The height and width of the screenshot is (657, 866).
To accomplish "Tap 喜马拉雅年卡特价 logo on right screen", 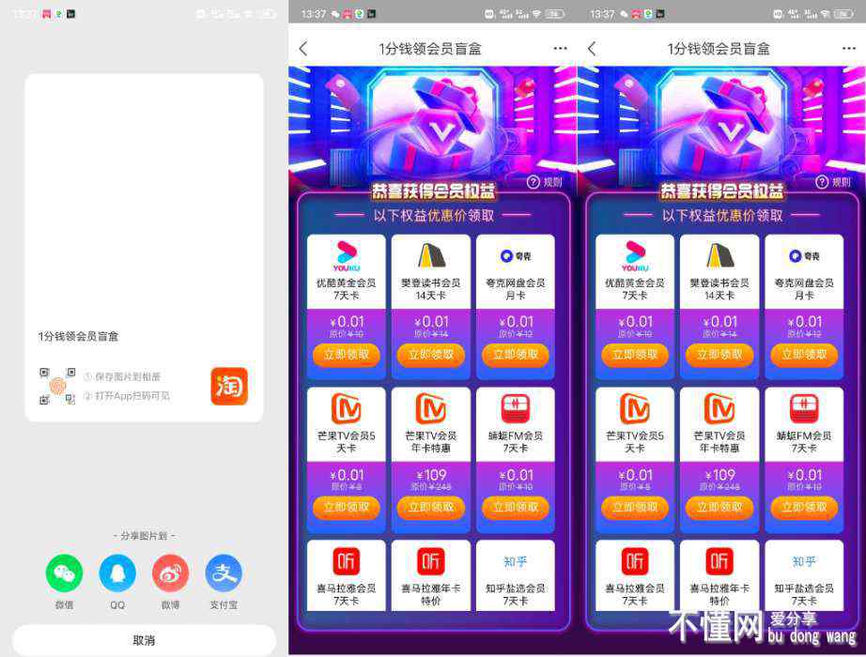I will point(719,561).
